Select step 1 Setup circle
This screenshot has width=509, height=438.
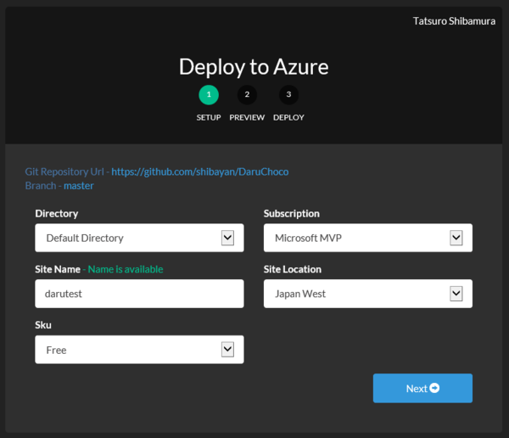click(x=209, y=94)
